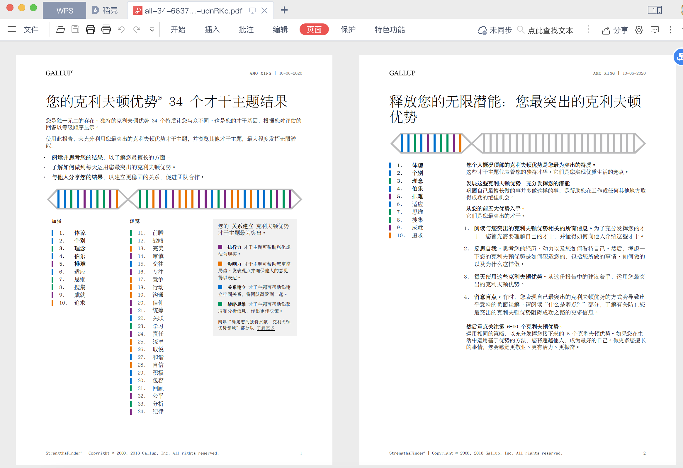This screenshot has width=683, height=468.
Task: Click the green 战略思维 color square
Action: tap(220, 304)
